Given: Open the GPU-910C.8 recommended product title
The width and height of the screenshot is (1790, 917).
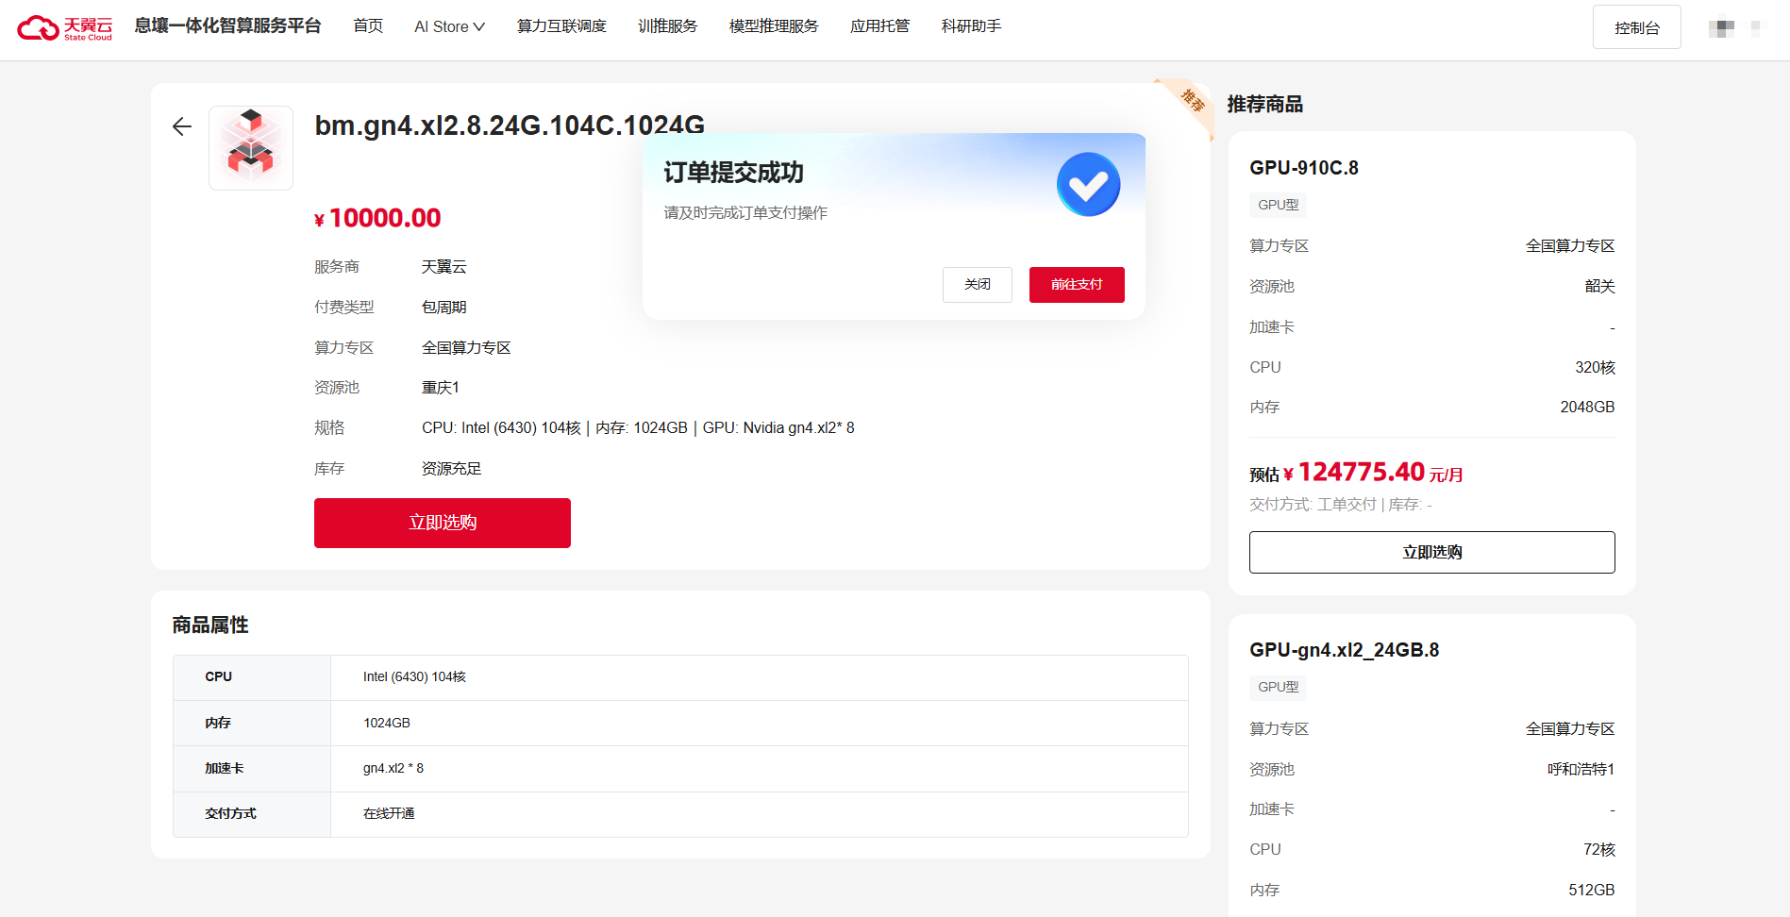Looking at the screenshot, I should coord(1304,168).
